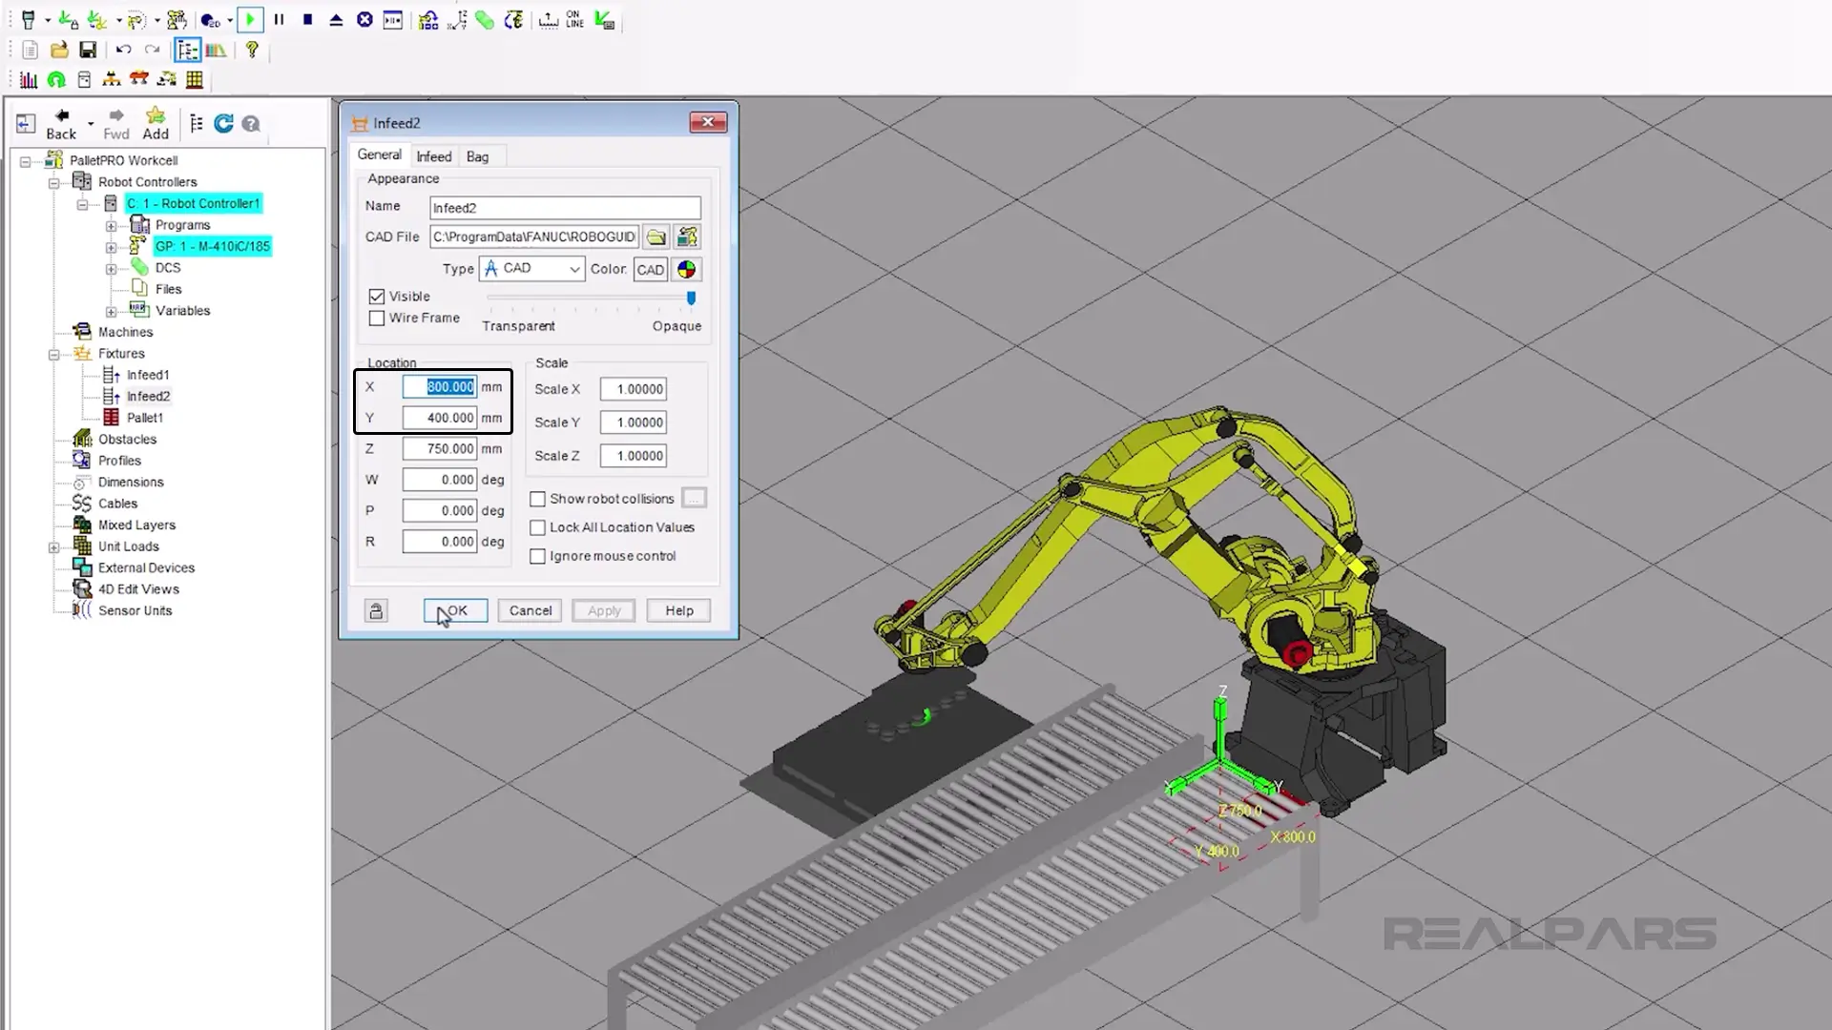The height and width of the screenshot is (1030, 1832).
Task: Click the Scale X input field
Action: point(634,389)
